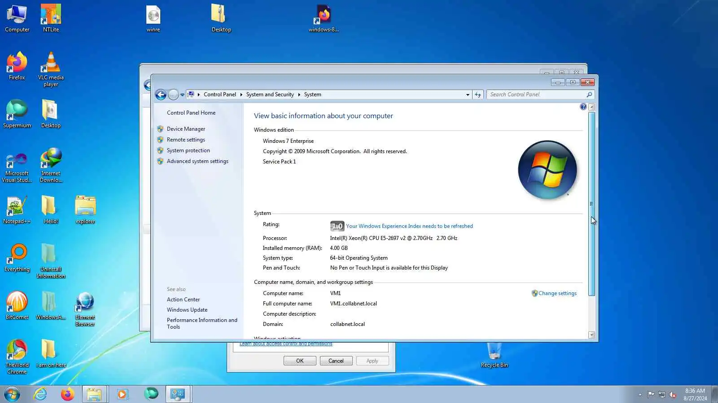Click the "Windows 7 Enterprise" edition text
Screen dimensions: 718x403
coord(288,141)
